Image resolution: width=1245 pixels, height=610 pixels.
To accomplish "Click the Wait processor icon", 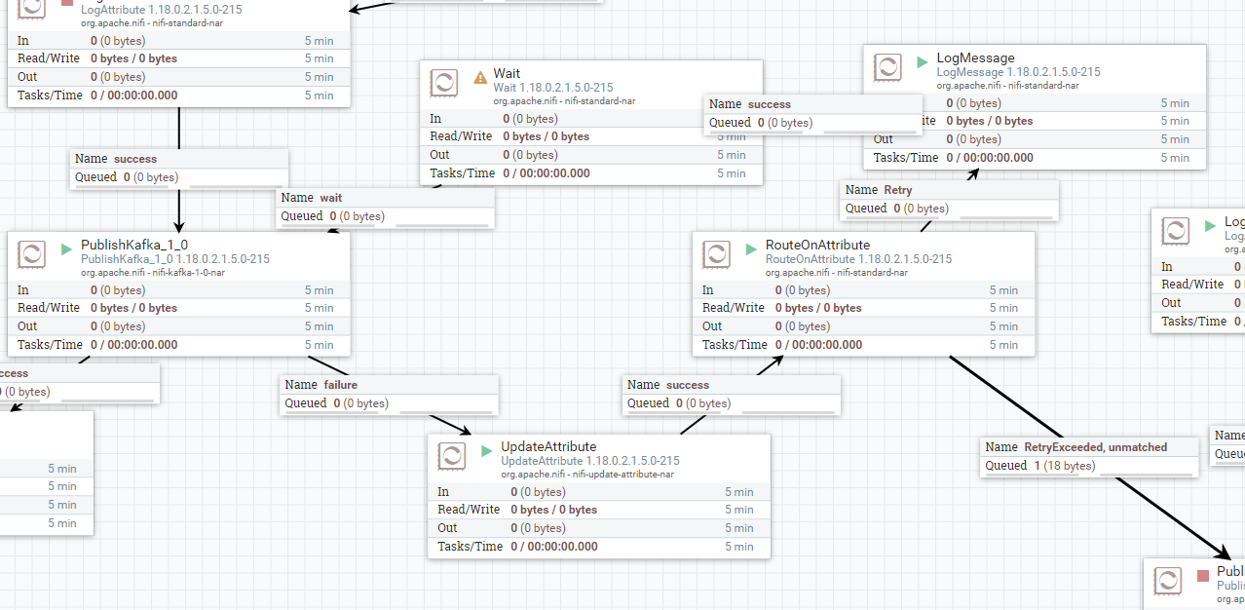I will coord(443,82).
